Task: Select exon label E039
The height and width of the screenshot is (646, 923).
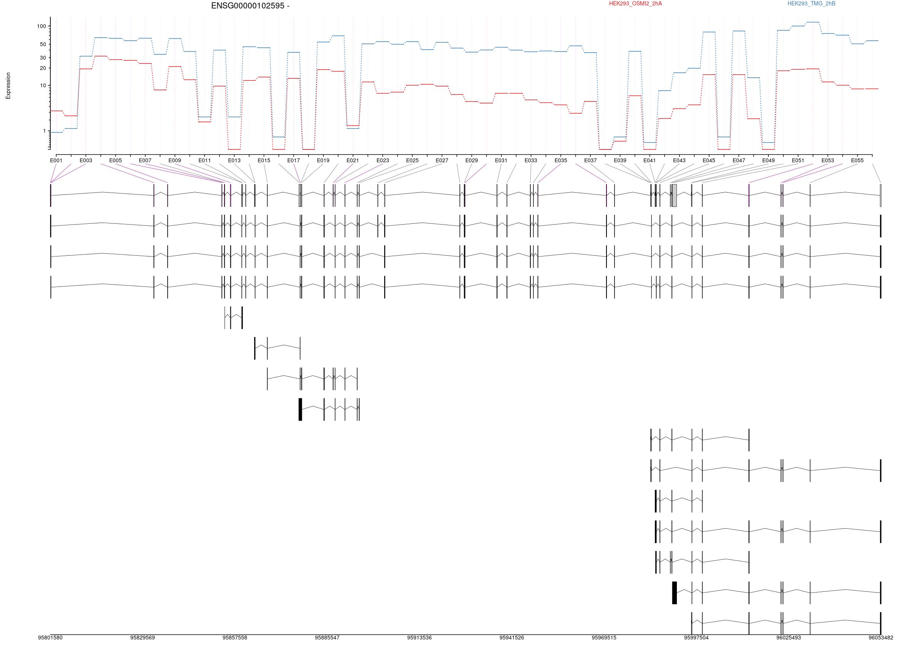Action: (620, 160)
